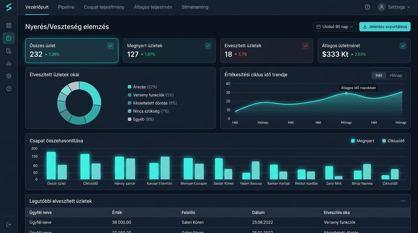Open the Vezérlőpult tab

37,7
